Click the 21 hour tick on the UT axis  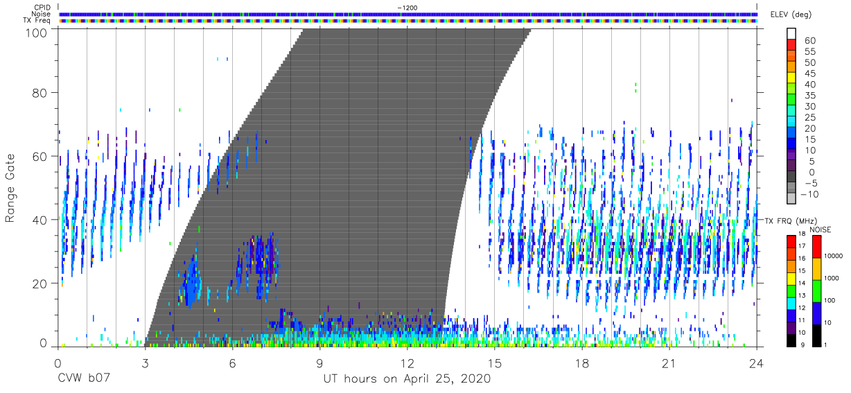[x=669, y=364]
